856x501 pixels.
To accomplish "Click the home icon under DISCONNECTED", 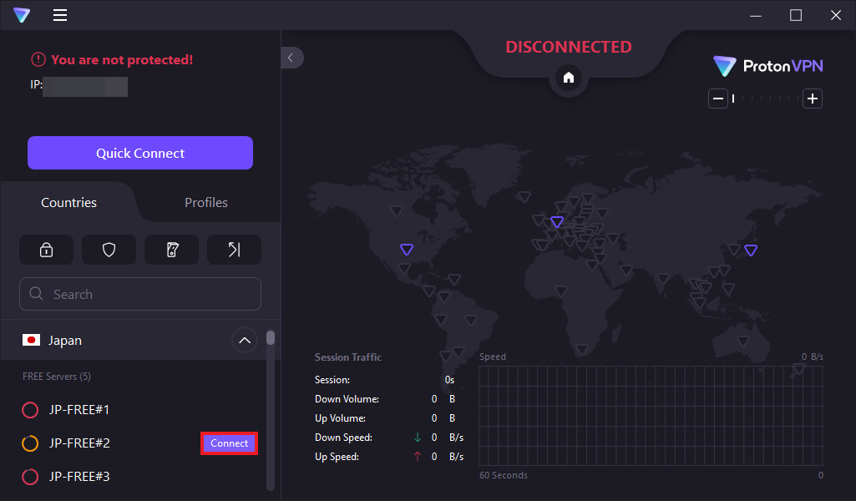I will [569, 78].
